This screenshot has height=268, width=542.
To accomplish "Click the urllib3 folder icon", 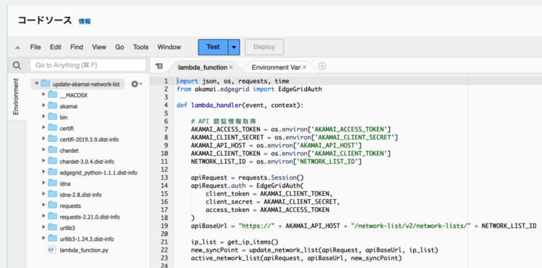I will tap(53, 227).
